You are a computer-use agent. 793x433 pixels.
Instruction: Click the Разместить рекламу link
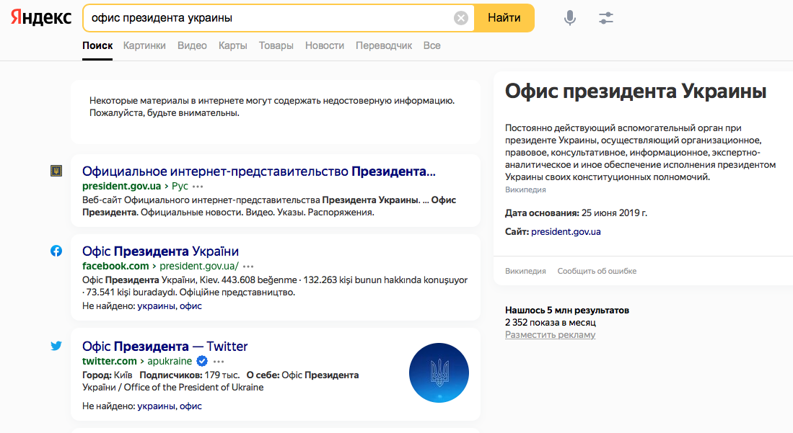[550, 334]
